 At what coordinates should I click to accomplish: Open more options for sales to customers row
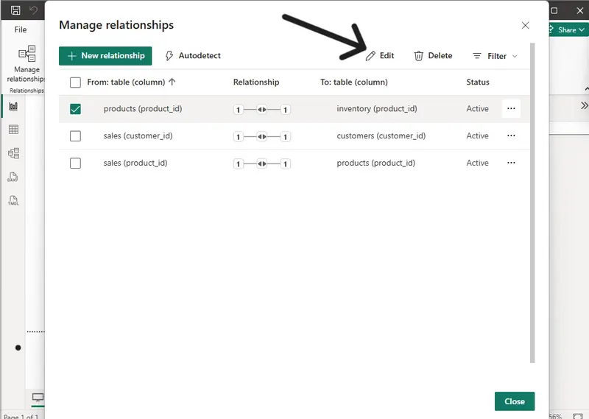pos(511,135)
